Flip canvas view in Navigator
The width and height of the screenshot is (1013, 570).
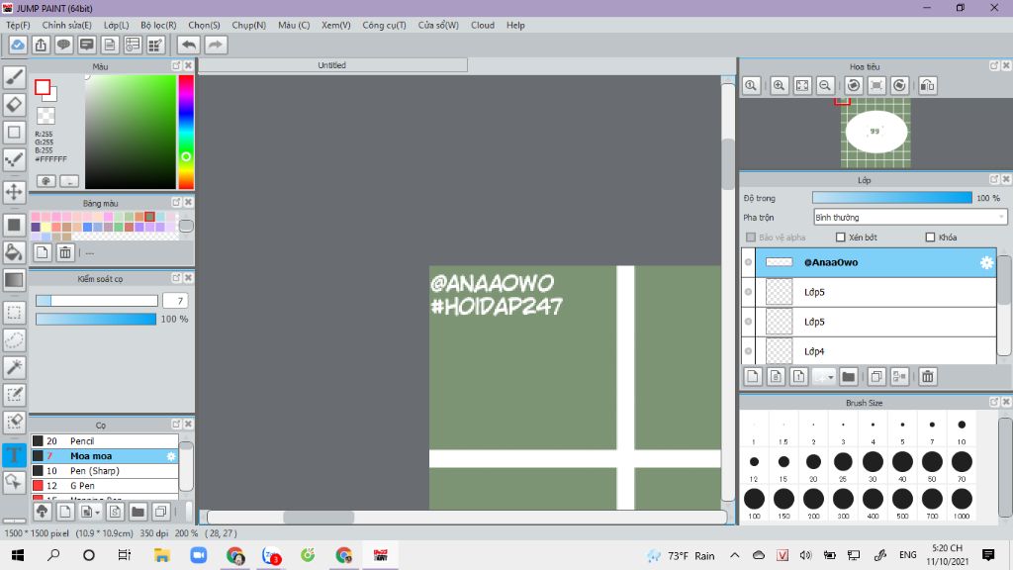[x=928, y=85]
